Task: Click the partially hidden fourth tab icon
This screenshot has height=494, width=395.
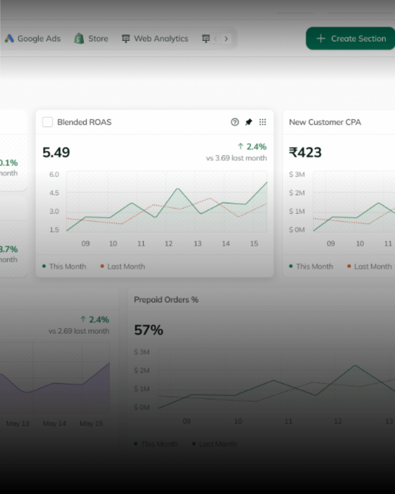Action: [x=206, y=38]
